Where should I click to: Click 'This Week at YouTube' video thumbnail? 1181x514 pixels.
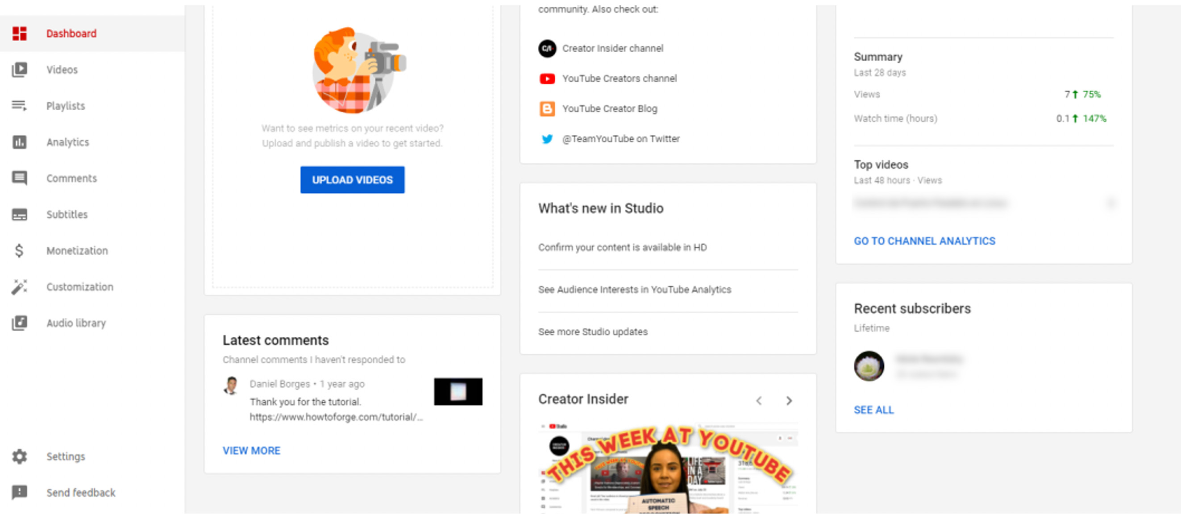tap(668, 468)
